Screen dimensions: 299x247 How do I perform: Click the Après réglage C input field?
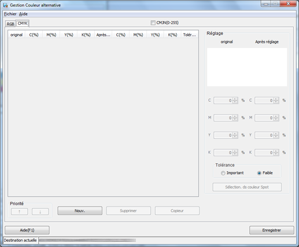click(x=264, y=101)
